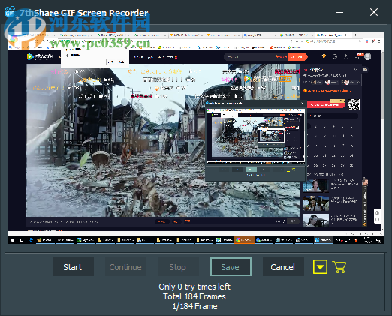Minimize the GIF Screen Recorder window
The image size is (392, 316).
pos(339,12)
